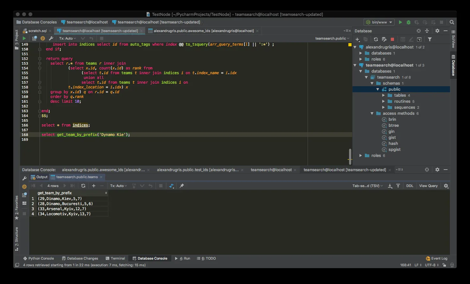
Task: Open the Output results tab
Action: coord(39,177)
